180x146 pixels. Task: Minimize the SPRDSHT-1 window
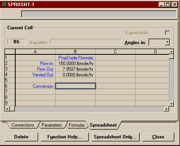pos(161,5)
